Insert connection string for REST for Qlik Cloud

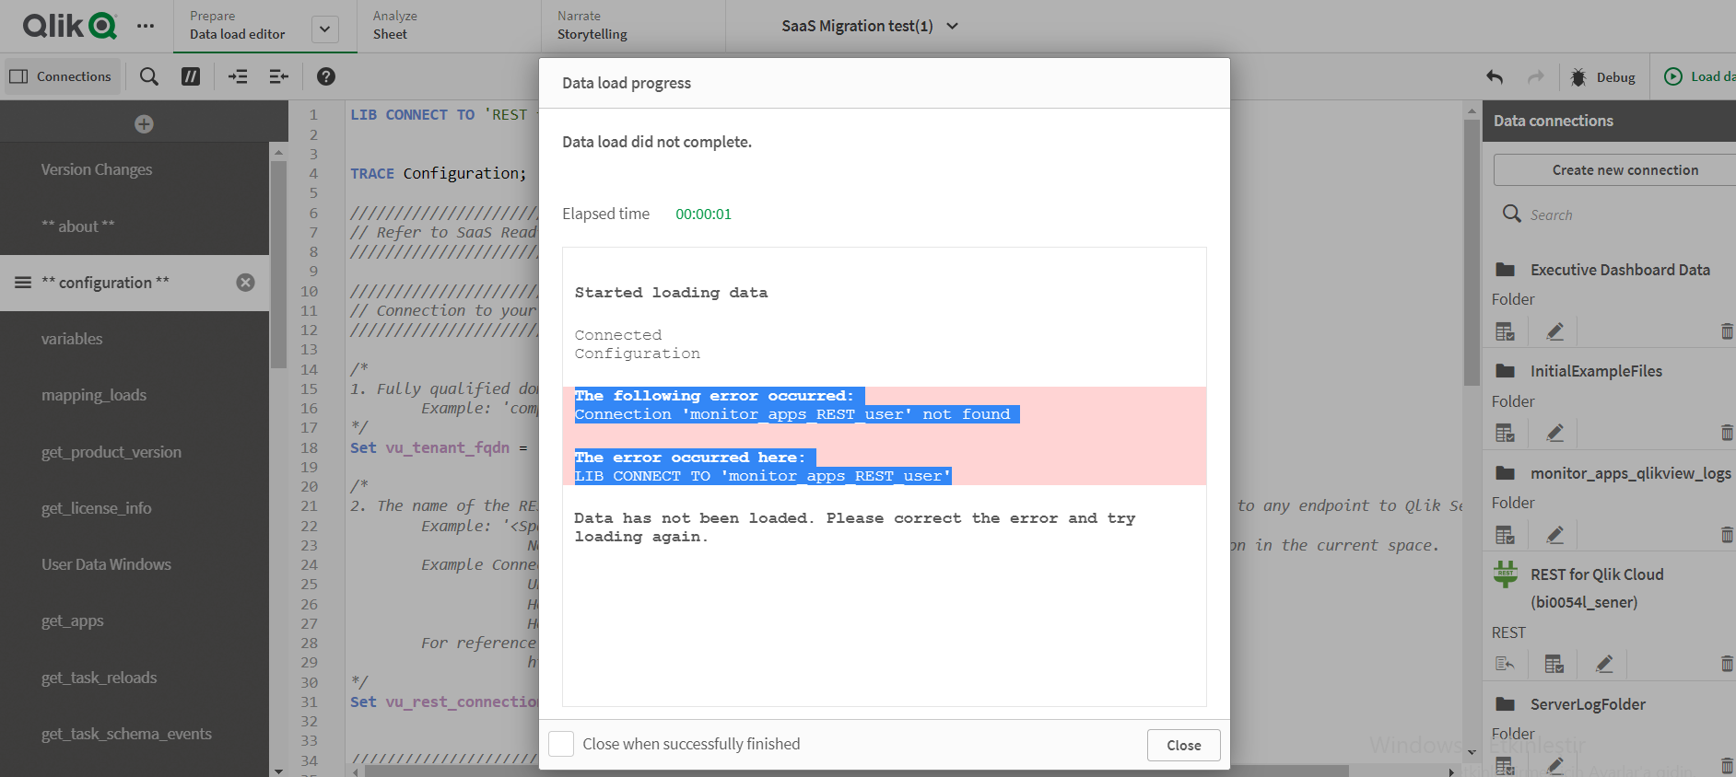(x=1505, y=664)
